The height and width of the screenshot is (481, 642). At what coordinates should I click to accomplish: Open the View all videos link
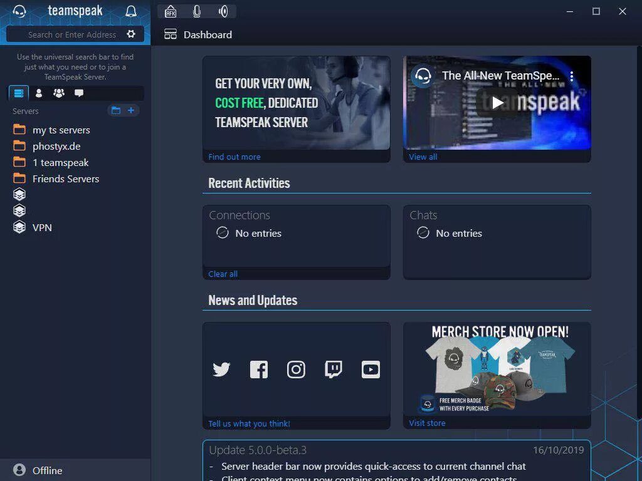pyautogui.click(x=423, y=157)
